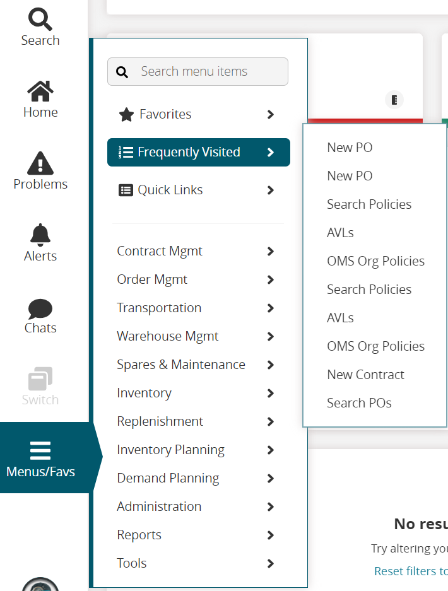Click the Switch windows icon
This screenshot has width=448, height=591.
click(x=40, y=380)
